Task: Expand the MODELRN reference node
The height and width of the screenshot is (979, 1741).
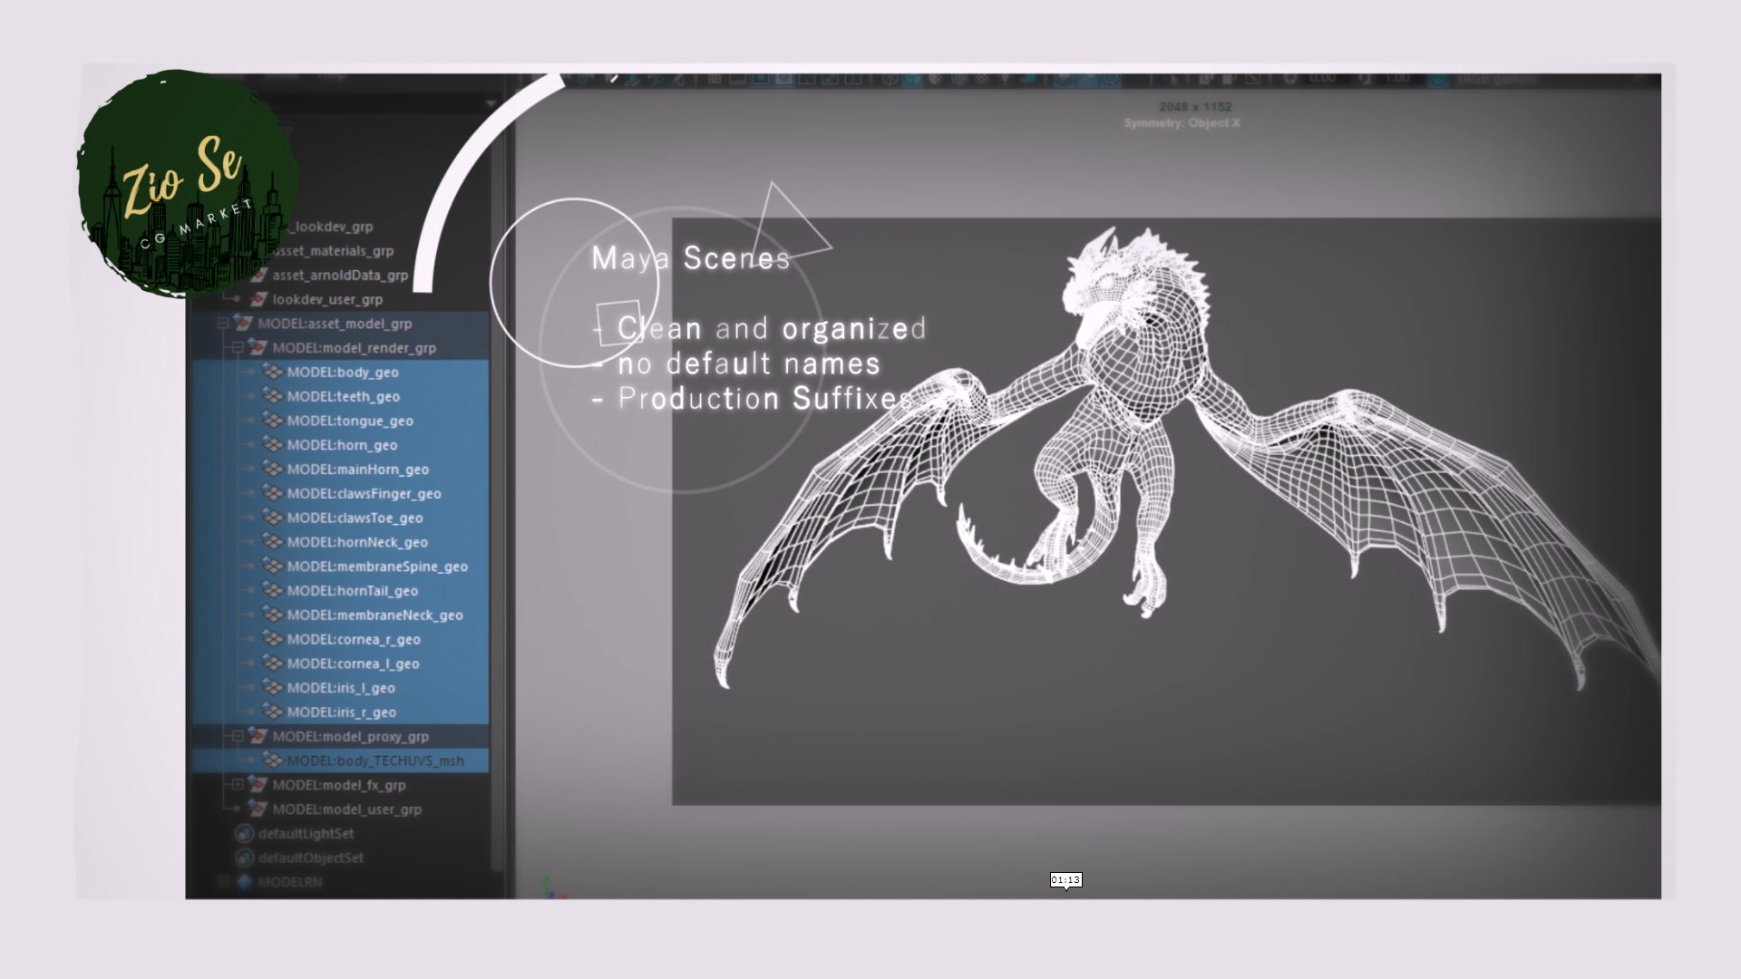Action: 223,881
